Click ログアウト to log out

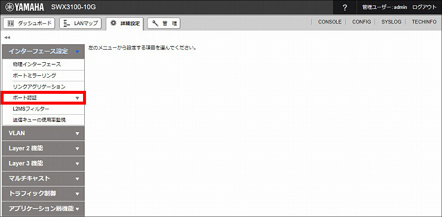pyautogui.click(x=424, y=7)
